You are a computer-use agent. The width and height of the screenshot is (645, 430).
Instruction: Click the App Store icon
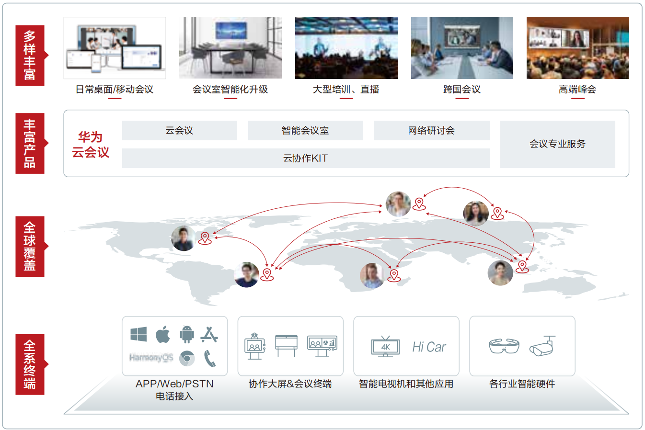click(209, 334)
